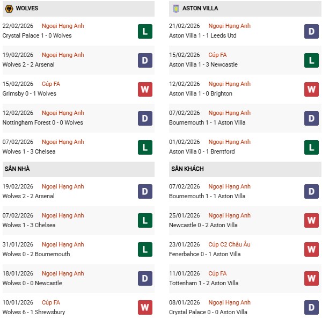
Task: Open Cúp C2 Châu Âu league link
Action: [231, 244]
